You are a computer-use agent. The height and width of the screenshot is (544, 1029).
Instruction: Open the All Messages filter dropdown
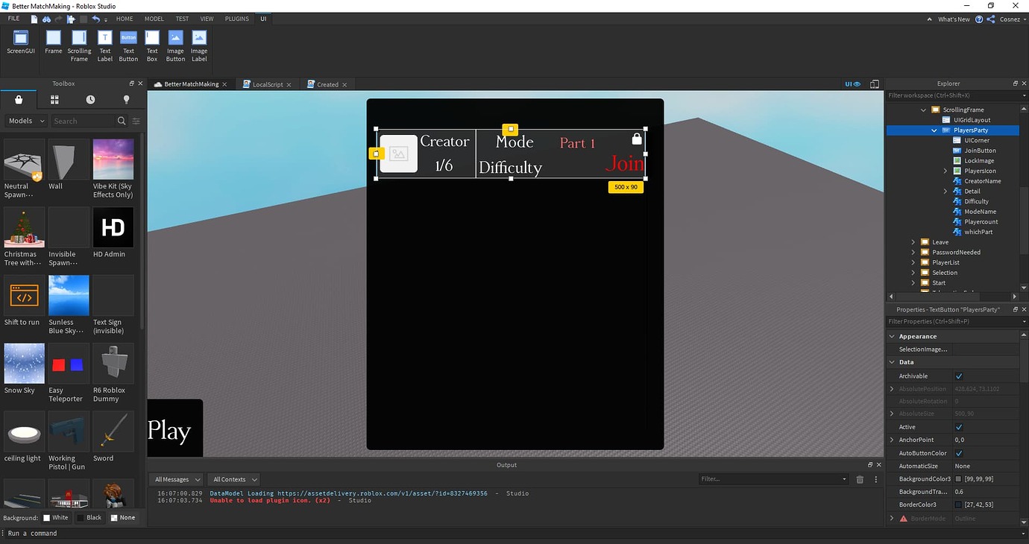[176, 479]
